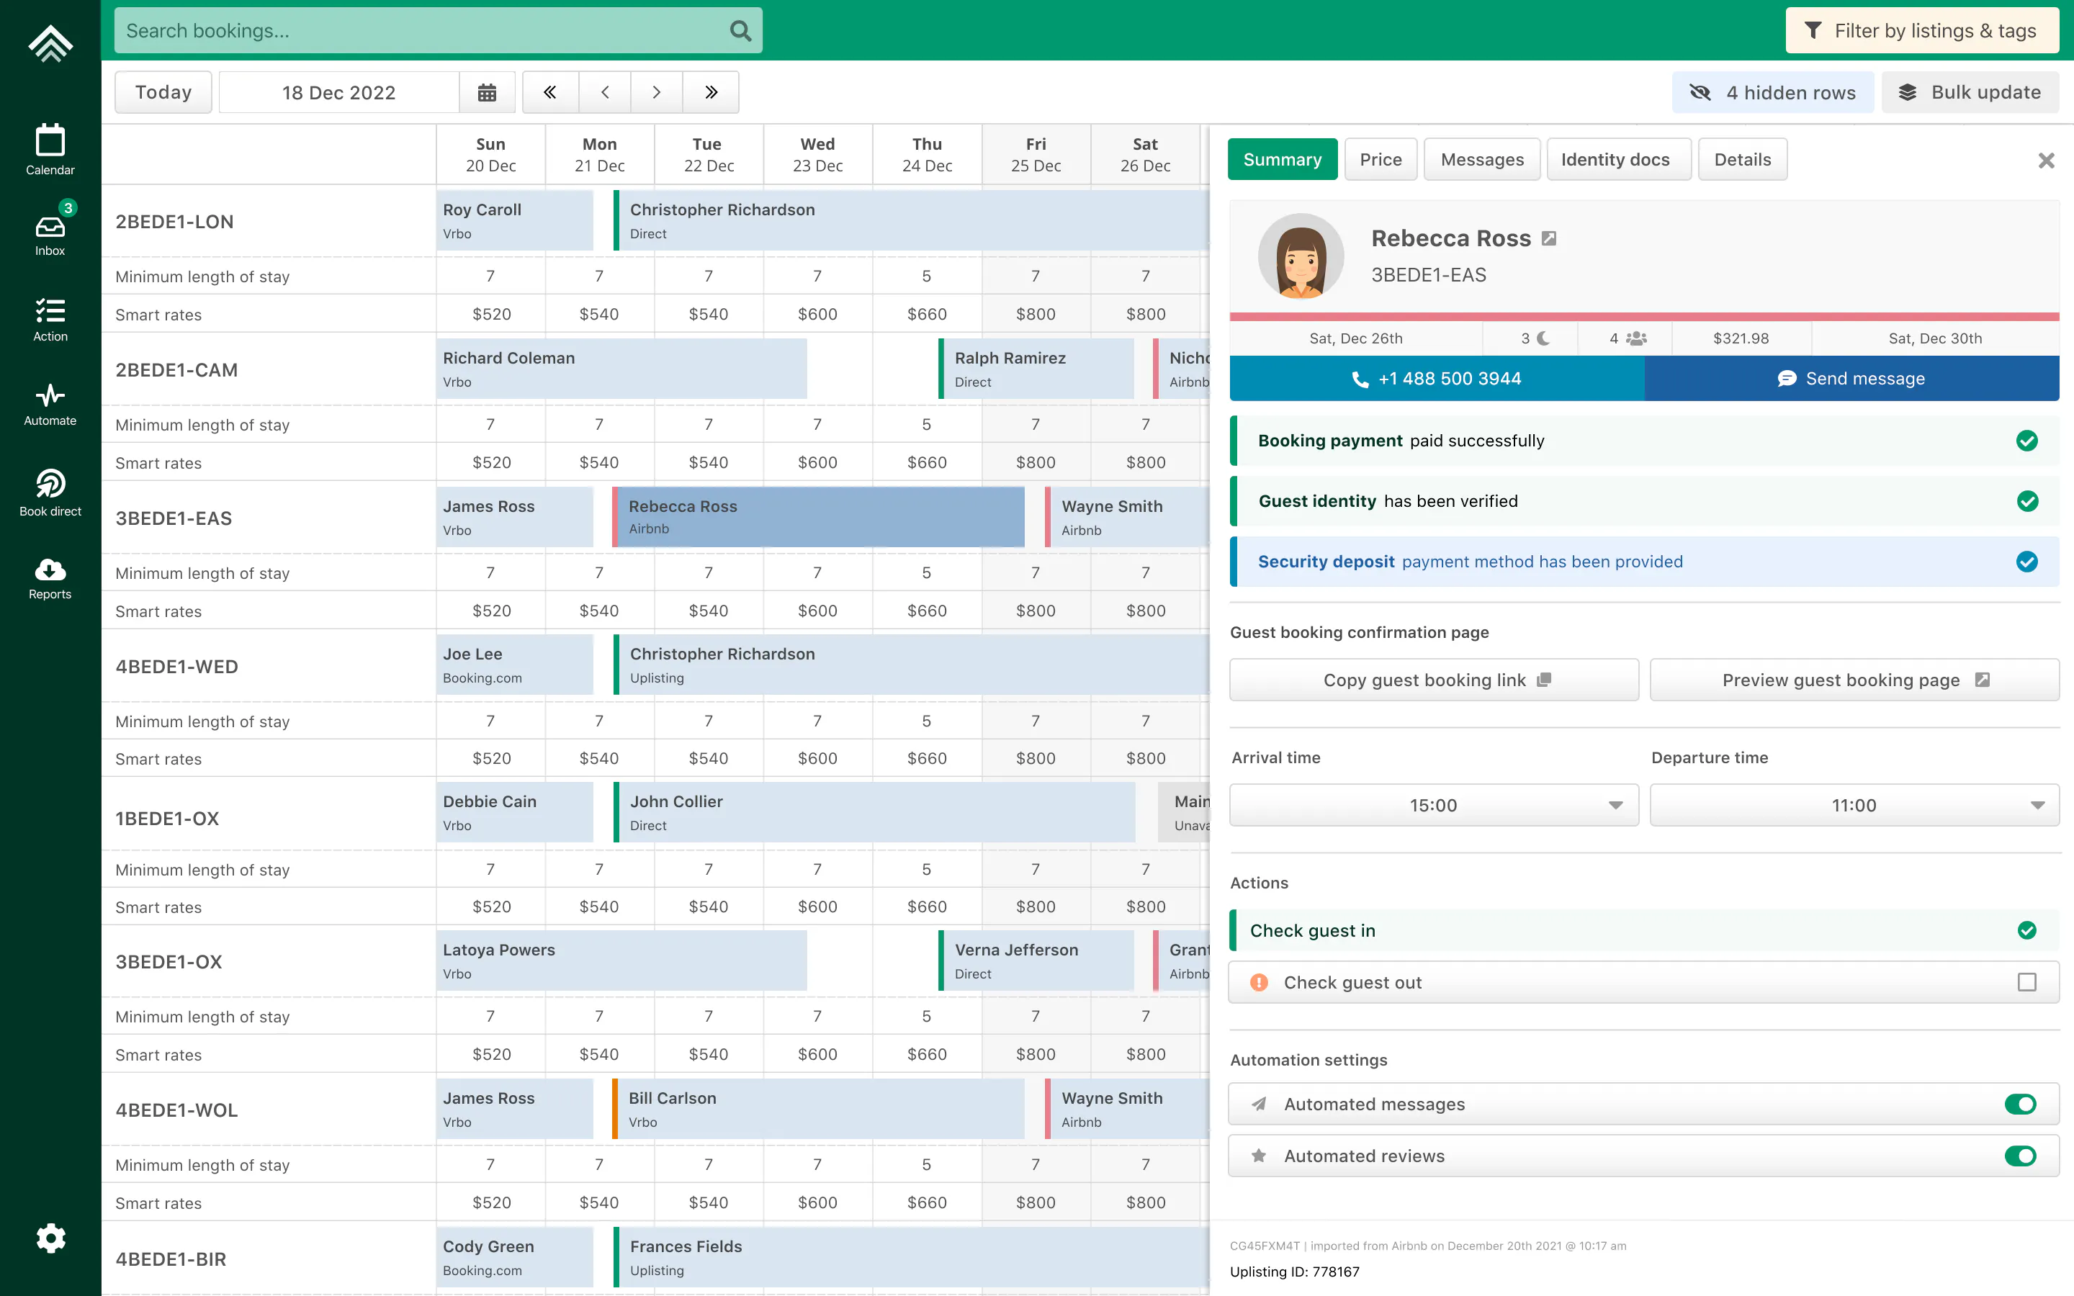Viewport: 2074px width, 1296px height.
Task: Open the calendar date picker icon
Action: 487,93
